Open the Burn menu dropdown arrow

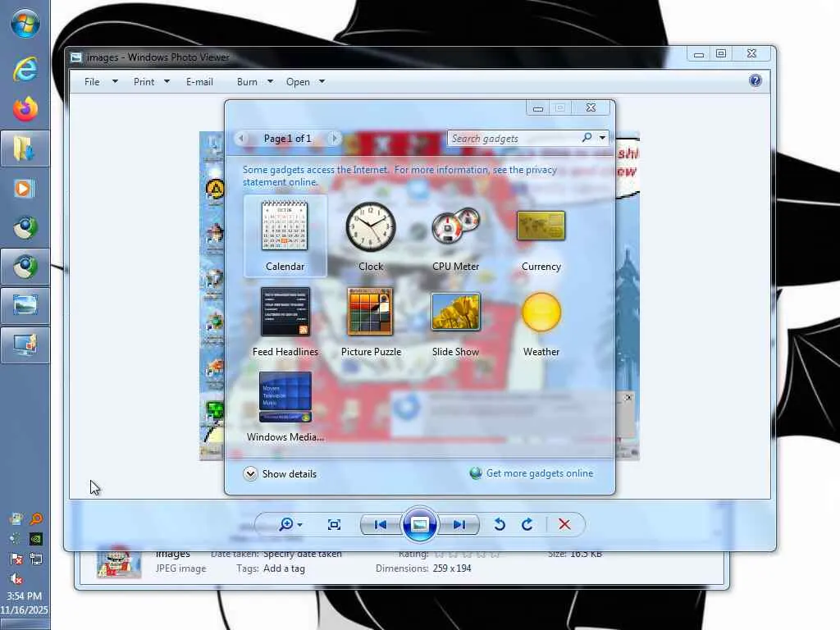click(x=270, y=81)
